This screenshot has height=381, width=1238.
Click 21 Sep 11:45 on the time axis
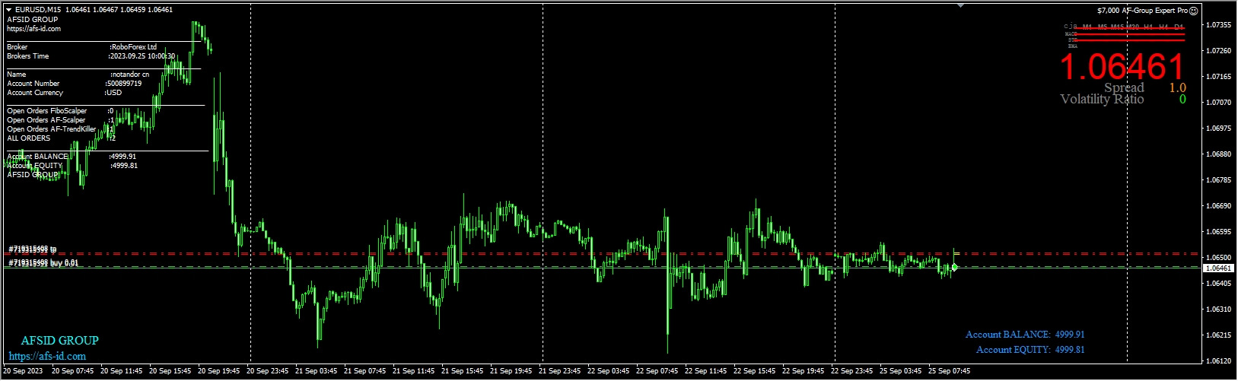point(413,371)
